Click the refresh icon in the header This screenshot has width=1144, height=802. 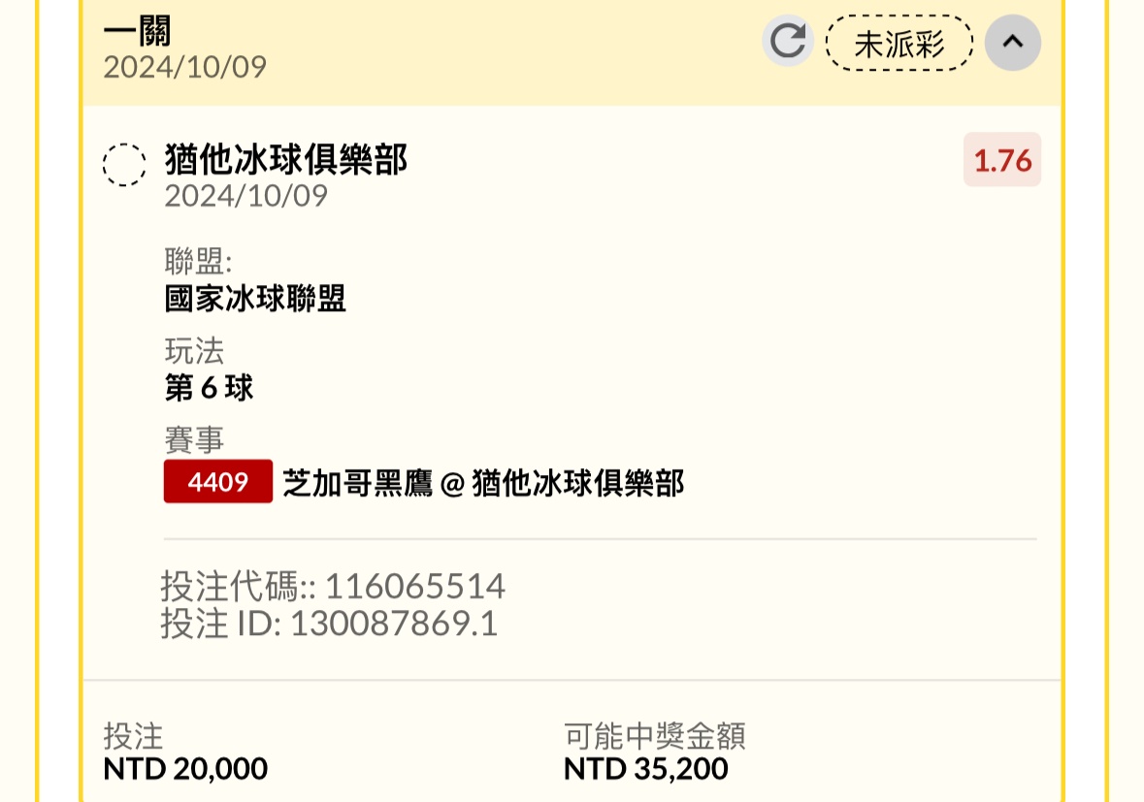point(787,42)
